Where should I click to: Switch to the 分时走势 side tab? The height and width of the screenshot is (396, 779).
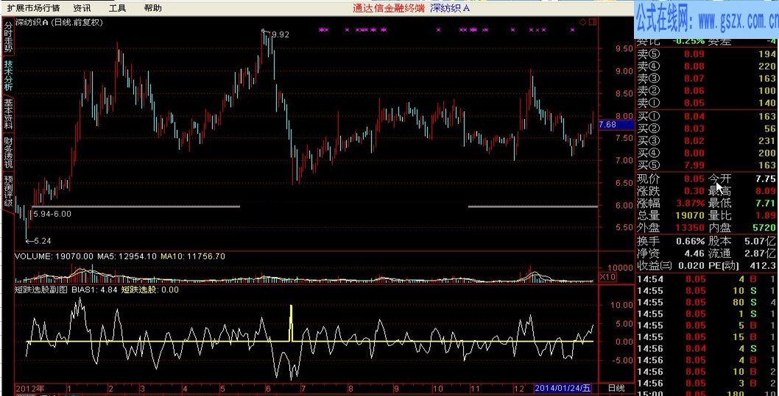click(7, 37)
